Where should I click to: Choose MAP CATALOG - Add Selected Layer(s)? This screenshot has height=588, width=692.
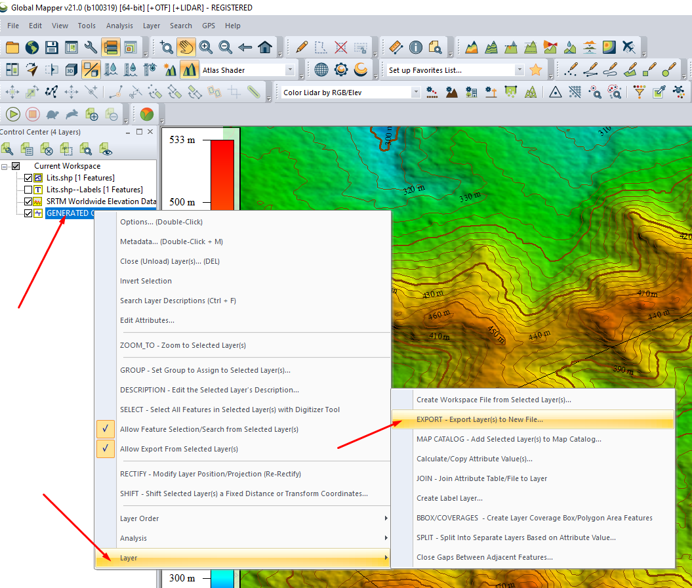[x=533, y=439]
